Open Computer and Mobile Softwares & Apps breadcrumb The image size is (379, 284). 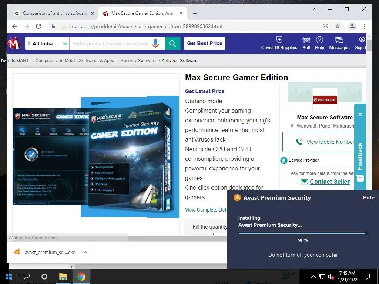(74, 61)
